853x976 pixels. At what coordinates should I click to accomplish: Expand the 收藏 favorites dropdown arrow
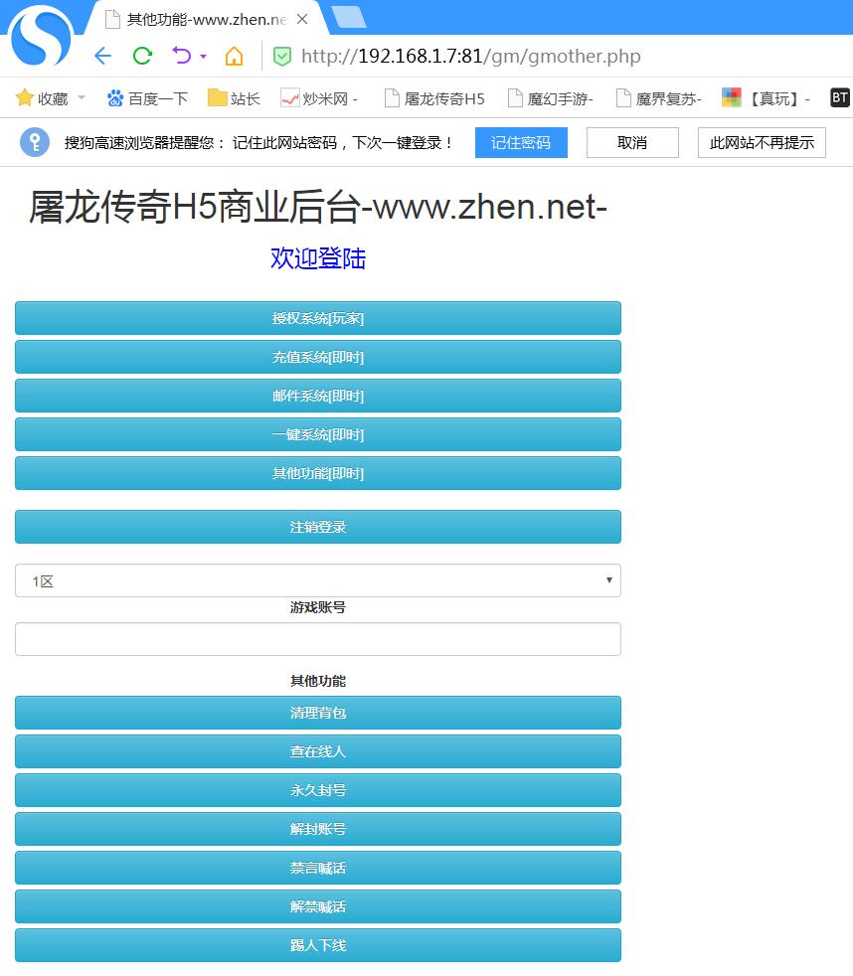click(x=82, y=98)
